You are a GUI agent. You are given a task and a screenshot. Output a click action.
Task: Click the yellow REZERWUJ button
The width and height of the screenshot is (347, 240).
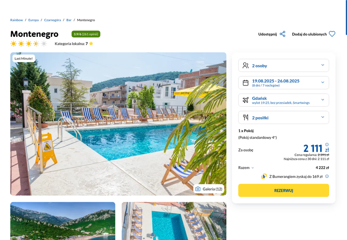coord(284,191)
